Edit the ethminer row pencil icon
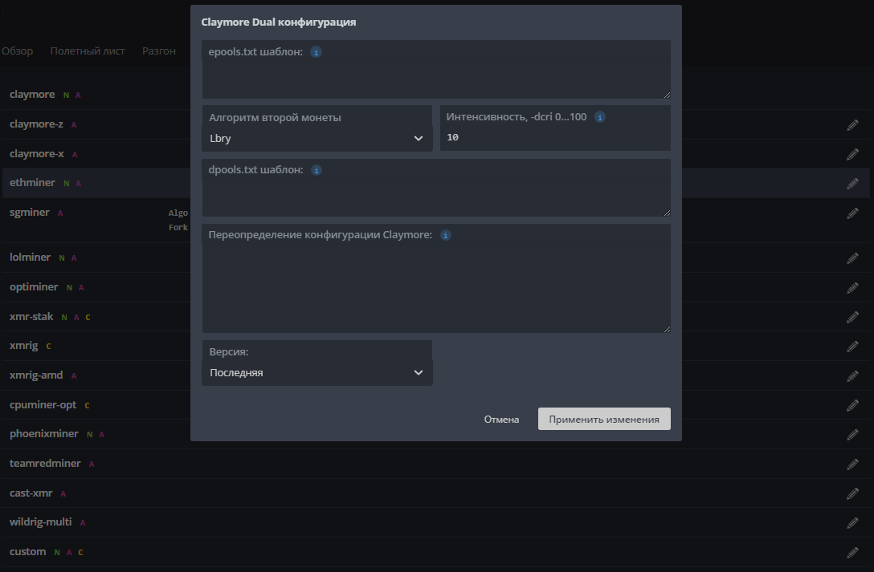 [852, 183]
